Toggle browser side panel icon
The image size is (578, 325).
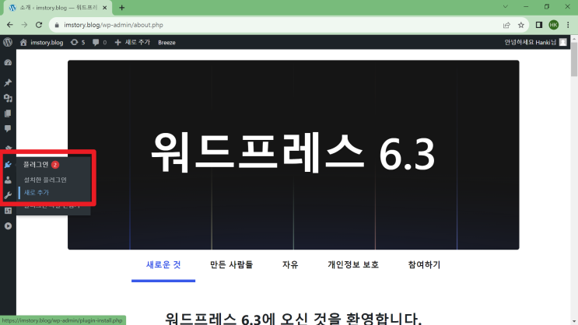tap(539, 25)
